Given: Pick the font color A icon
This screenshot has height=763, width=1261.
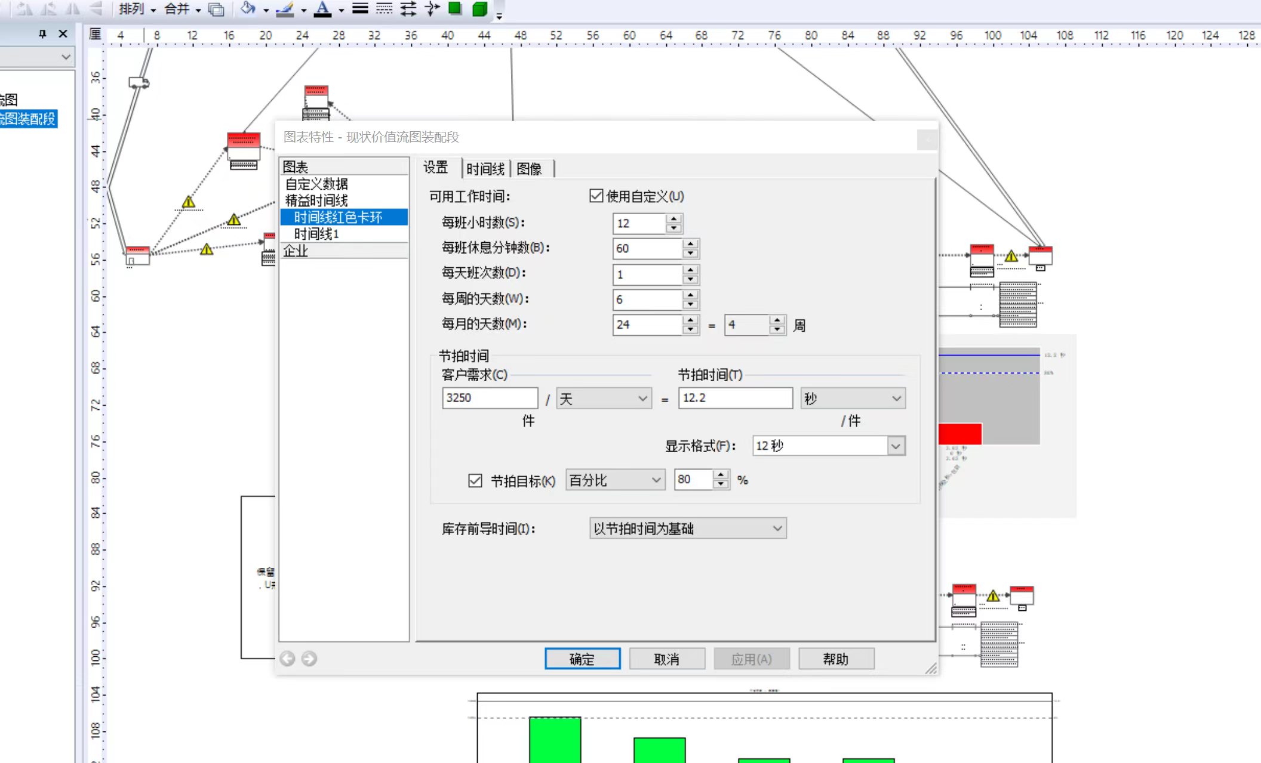Looking at the screenshot, I should click(322, 8).
